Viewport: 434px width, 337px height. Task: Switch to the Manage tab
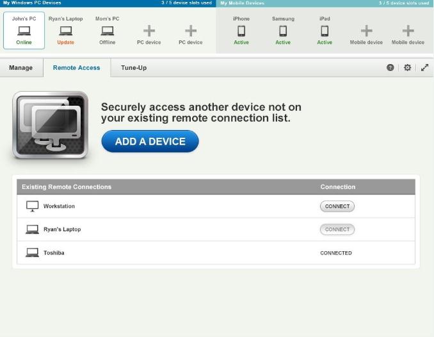20,68
